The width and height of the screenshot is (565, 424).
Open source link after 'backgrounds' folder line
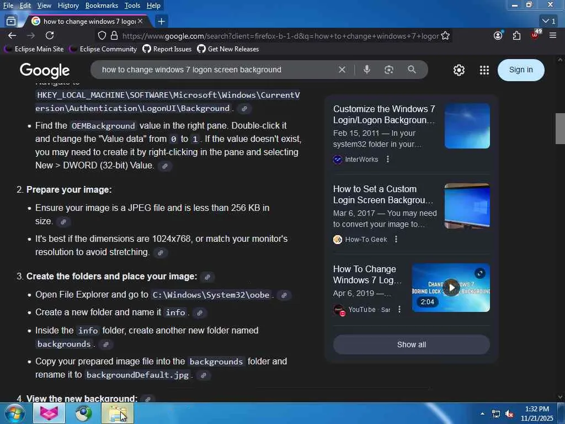[x=105, y=344]
